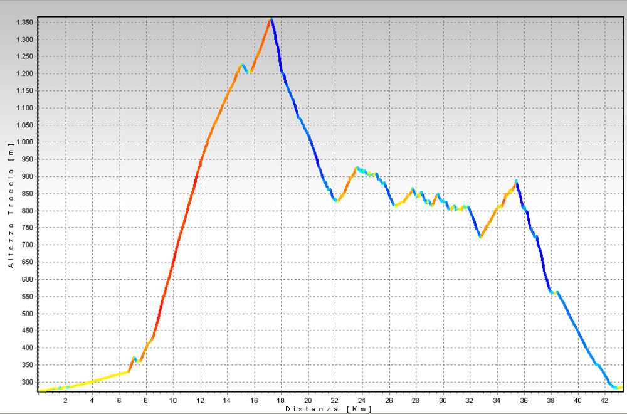Click the profile peak near km 35
This screenshot has height=414, width=627.
(x=516, y=181)
